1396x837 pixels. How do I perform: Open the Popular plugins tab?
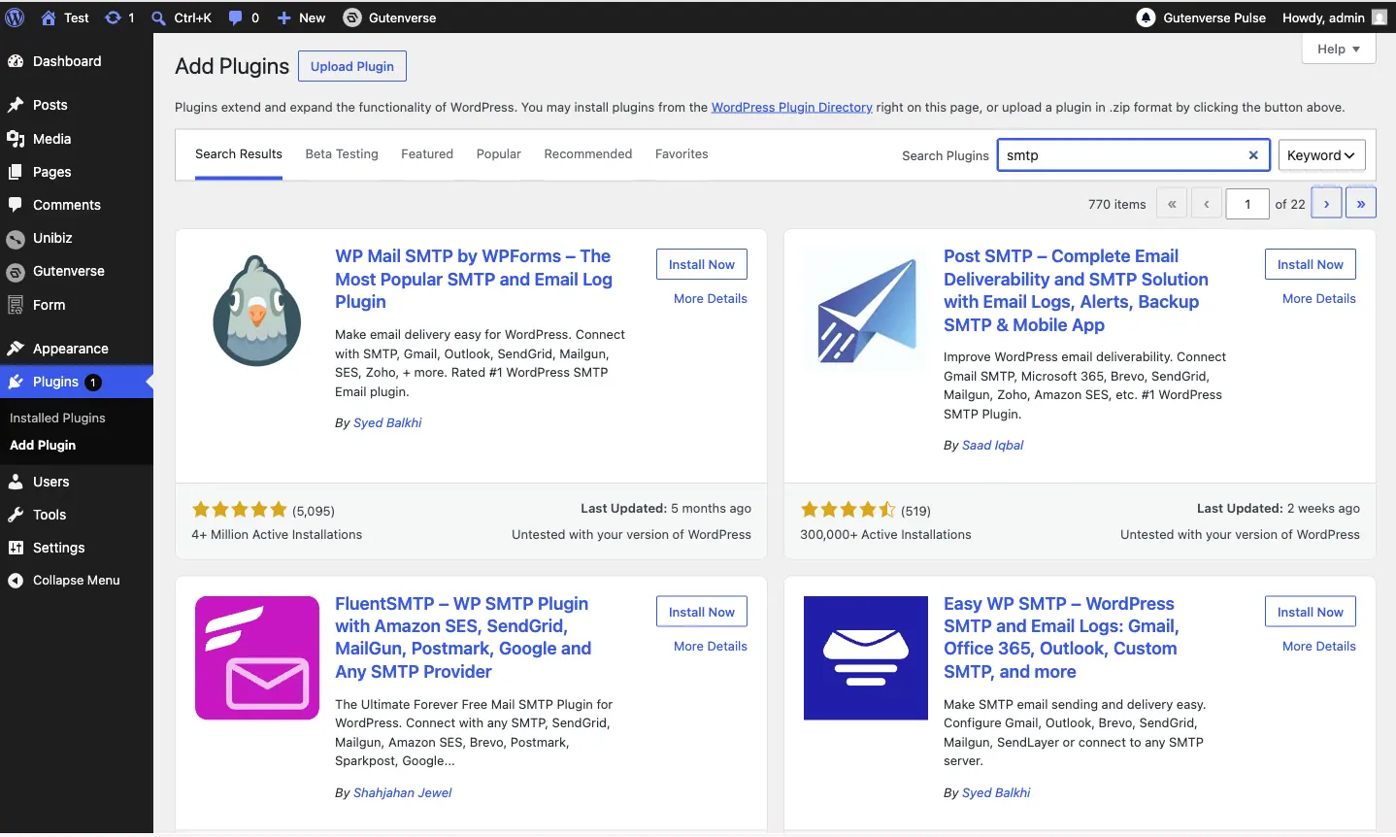[499, 154]
